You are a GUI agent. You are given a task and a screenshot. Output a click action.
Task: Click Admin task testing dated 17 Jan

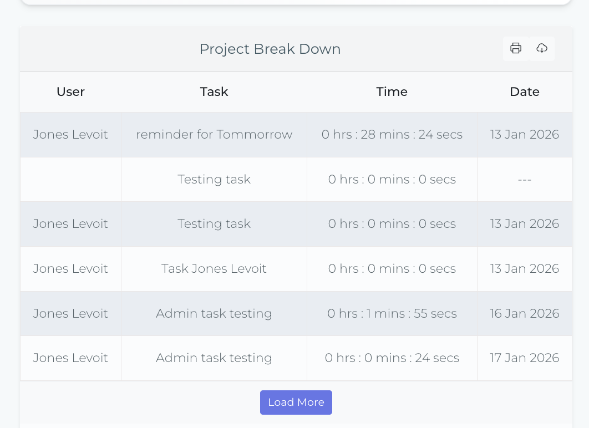click(214, 358)
